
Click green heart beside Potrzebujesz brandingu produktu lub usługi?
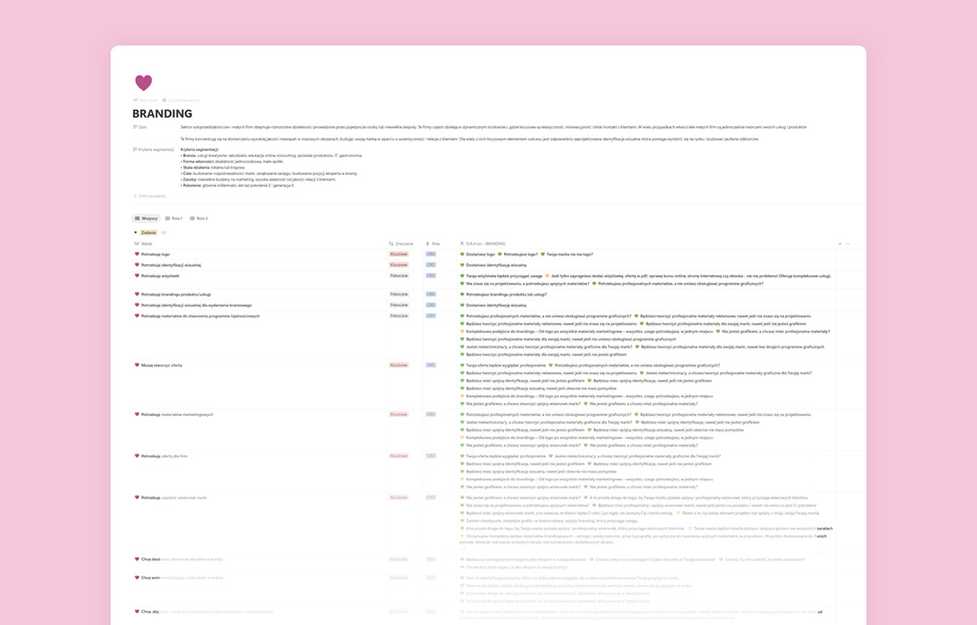click(x=462, y=295)
